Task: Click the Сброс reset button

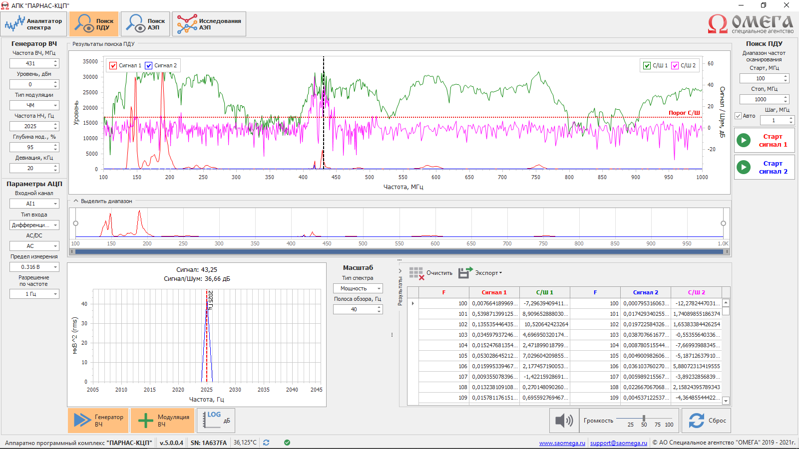Action: point(706,421)
